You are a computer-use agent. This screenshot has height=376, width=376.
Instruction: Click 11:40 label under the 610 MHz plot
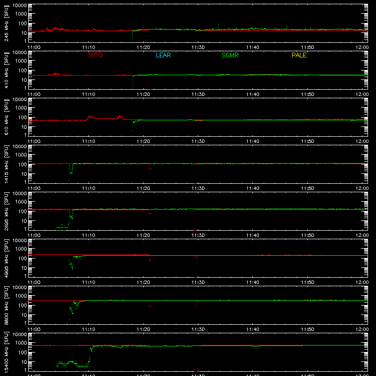[x=253, y=141]
